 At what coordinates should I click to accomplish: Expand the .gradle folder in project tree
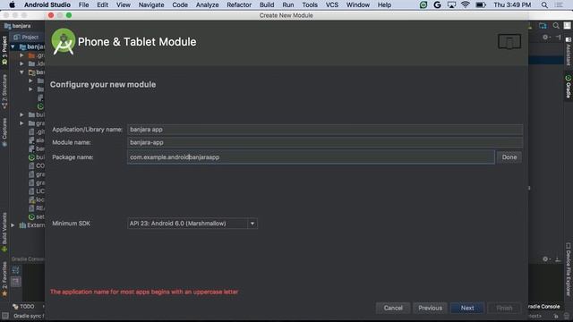[21, 55]
